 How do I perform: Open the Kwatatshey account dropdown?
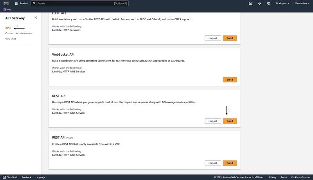point(302,4)
